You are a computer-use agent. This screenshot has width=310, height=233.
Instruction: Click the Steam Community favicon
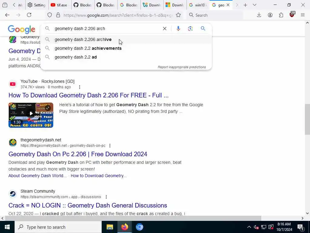pyautogui.click(x=13, y=194)
